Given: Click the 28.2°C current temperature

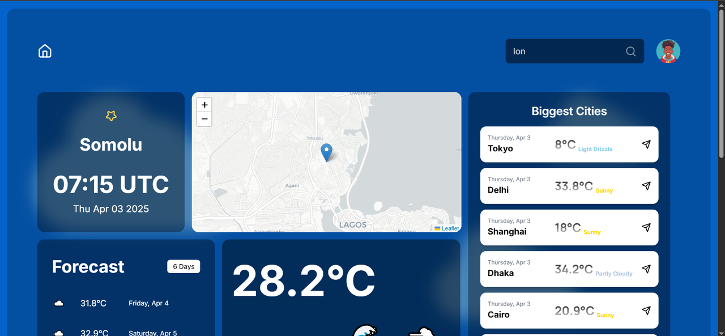Looking at the screenshot, I should 304,281.
